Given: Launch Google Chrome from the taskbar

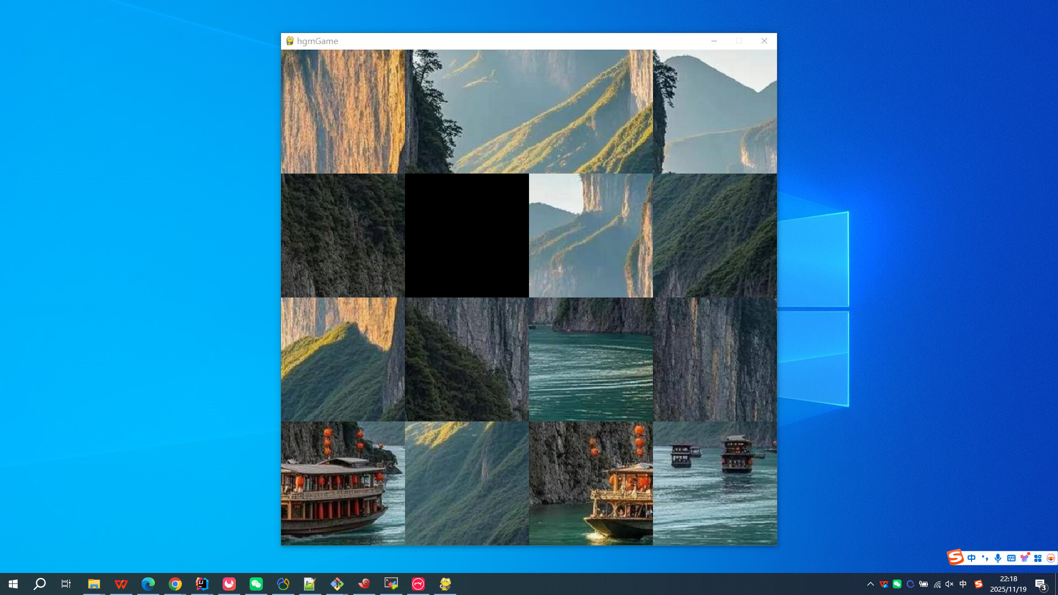Looking at the screenshot, I should [175, 585].
